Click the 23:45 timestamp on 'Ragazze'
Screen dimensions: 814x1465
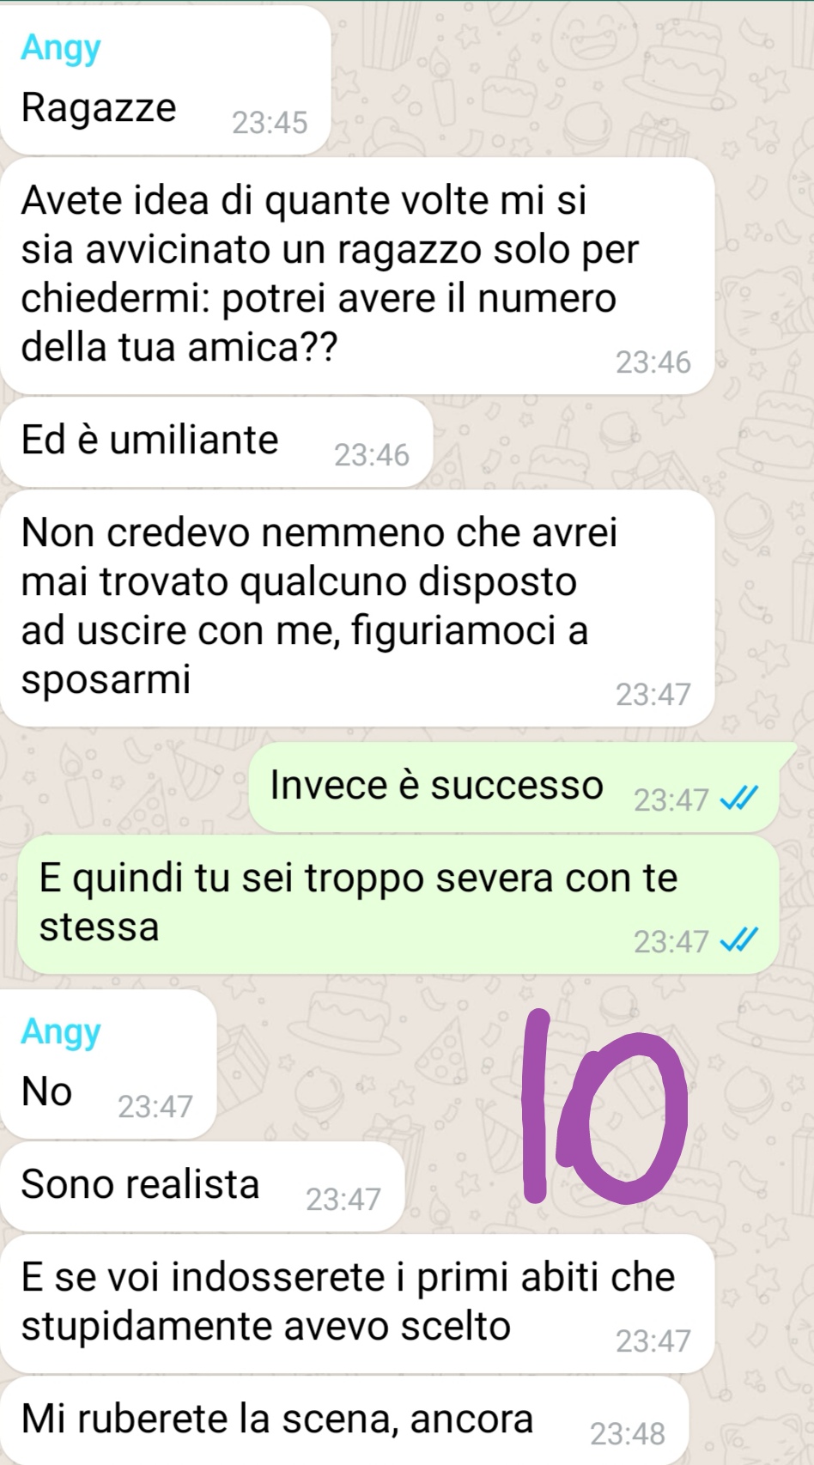coord(270,123)
